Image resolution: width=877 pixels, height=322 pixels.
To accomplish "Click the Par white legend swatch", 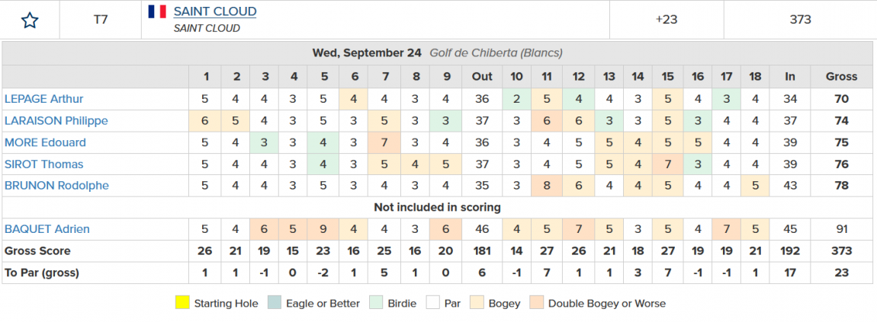I will (432, 303).
